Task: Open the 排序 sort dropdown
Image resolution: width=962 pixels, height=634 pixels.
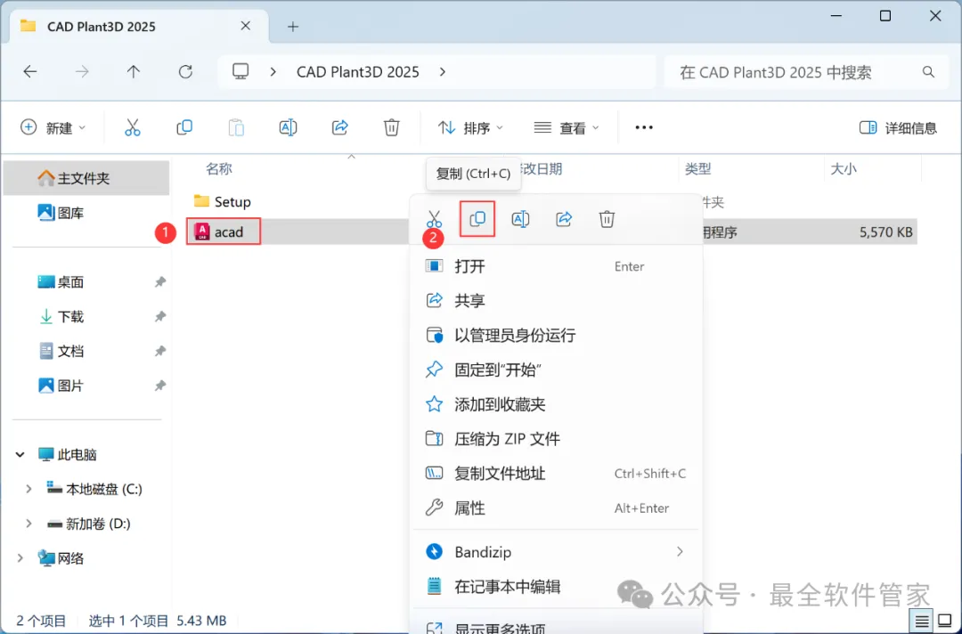Action: pyautogui.click(x=470, y=127)
